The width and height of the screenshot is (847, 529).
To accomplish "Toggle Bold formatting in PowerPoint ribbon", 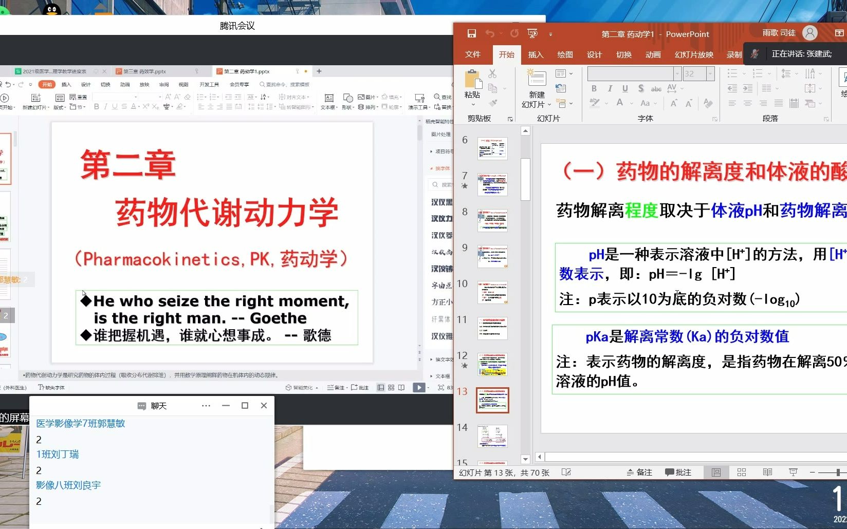I will point(594,88).
